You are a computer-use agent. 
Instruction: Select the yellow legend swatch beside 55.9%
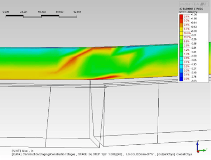pos(181,33)
